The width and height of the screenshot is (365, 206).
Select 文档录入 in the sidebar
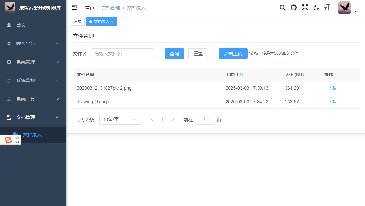point(32,135)
